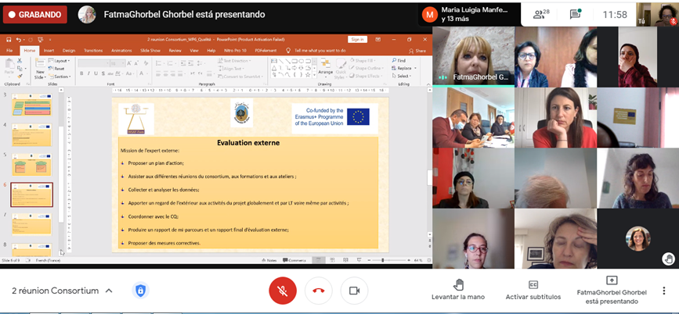The width and height of the screenshot is (679, 314).
Task: Open the Replace dropdown arrow
Action: (x=415, y=68)
